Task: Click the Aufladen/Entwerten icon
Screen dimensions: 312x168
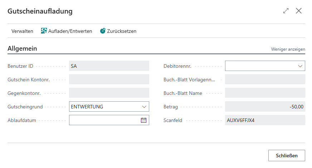Action: (44, 31)
